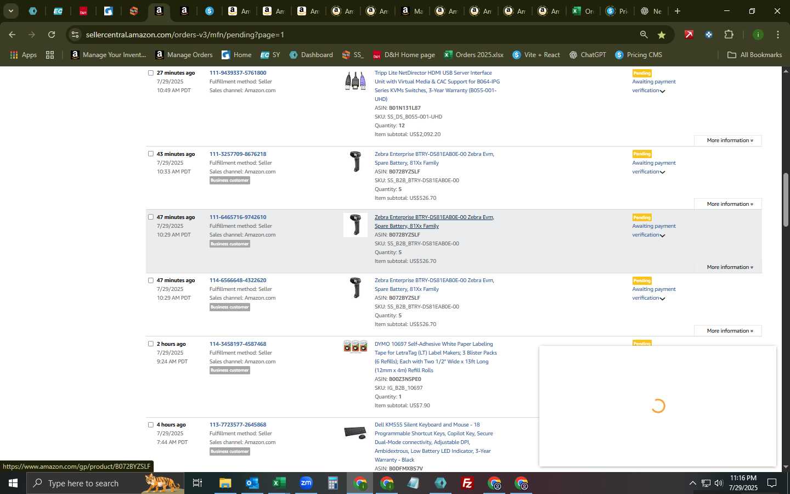This screenshot has height=494, width=790.
Task: Open Calculator from the taskbar
Action: pyautogui.click(x=332, y=483)
